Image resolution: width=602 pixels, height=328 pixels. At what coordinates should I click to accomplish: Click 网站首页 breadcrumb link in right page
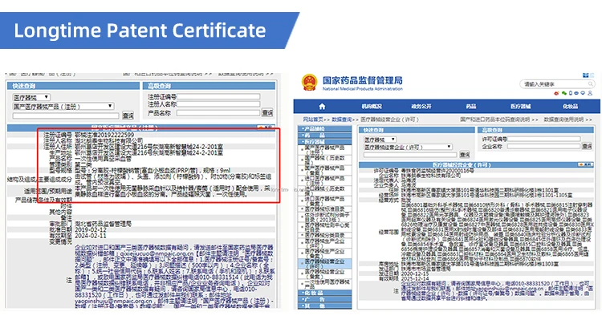pyautogui.click(x=313, y=119)
